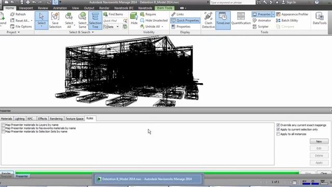Open Quantification tool
Image resolution: width=332 pixels, height=187 pixels.
pos(241,19)
